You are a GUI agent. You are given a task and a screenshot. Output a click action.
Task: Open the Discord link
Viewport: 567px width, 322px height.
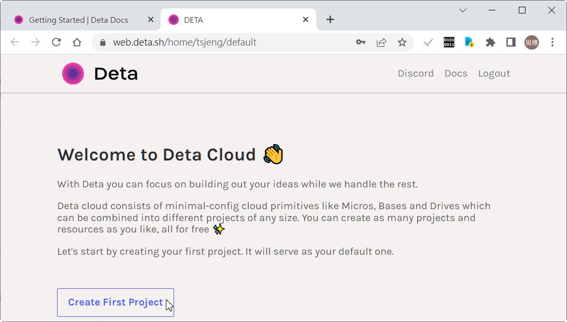pos(416,74)
